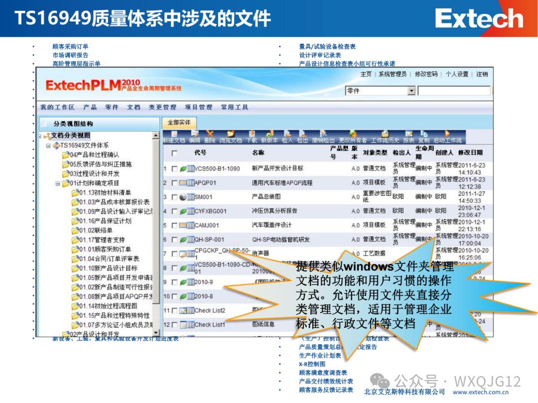Open the 项目管理 menu

(x=198, y=107)
